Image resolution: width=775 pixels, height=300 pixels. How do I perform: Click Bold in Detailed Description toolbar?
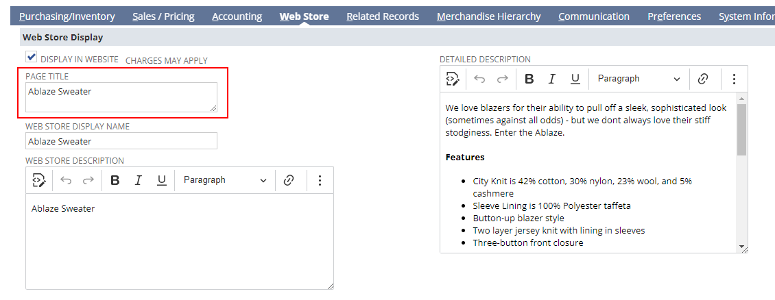point(529,79)
